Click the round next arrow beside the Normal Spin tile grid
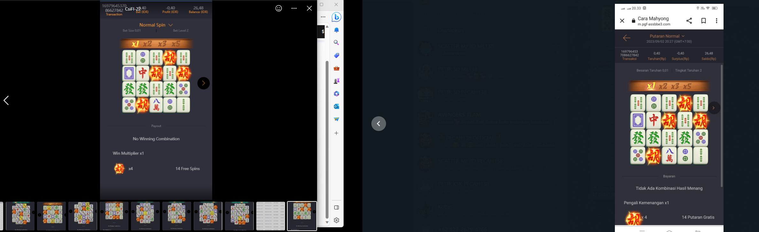The width and height of the screenshot is (759, 232). click(x=204, y=83)
